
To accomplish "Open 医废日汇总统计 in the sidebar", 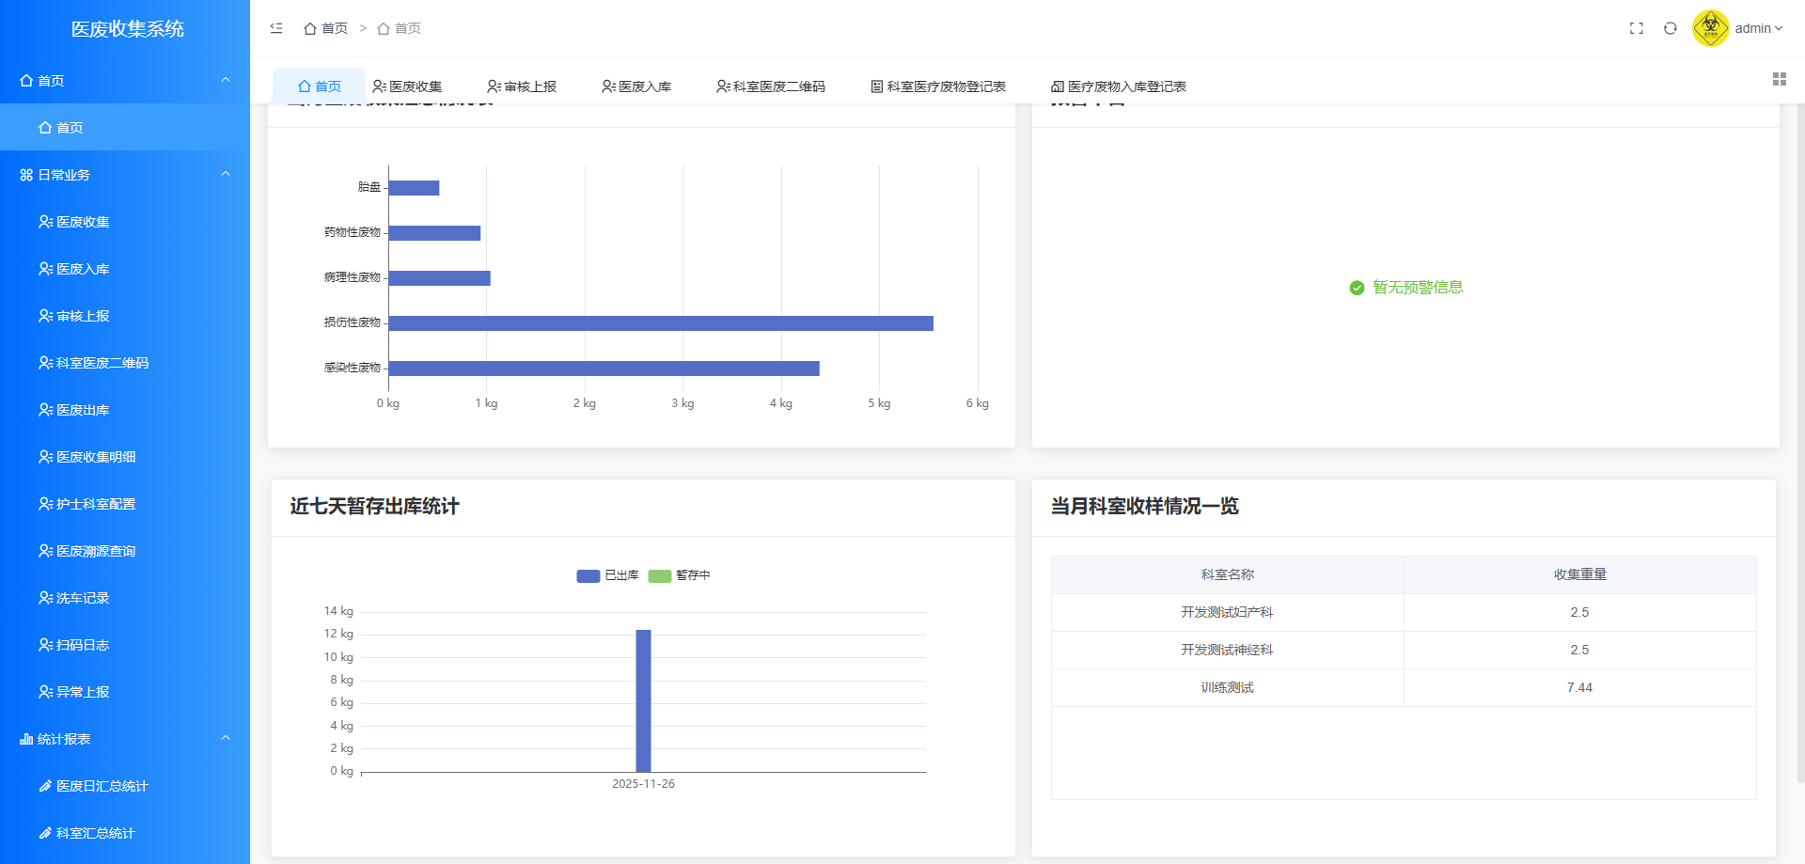I will tap(102, 786).
